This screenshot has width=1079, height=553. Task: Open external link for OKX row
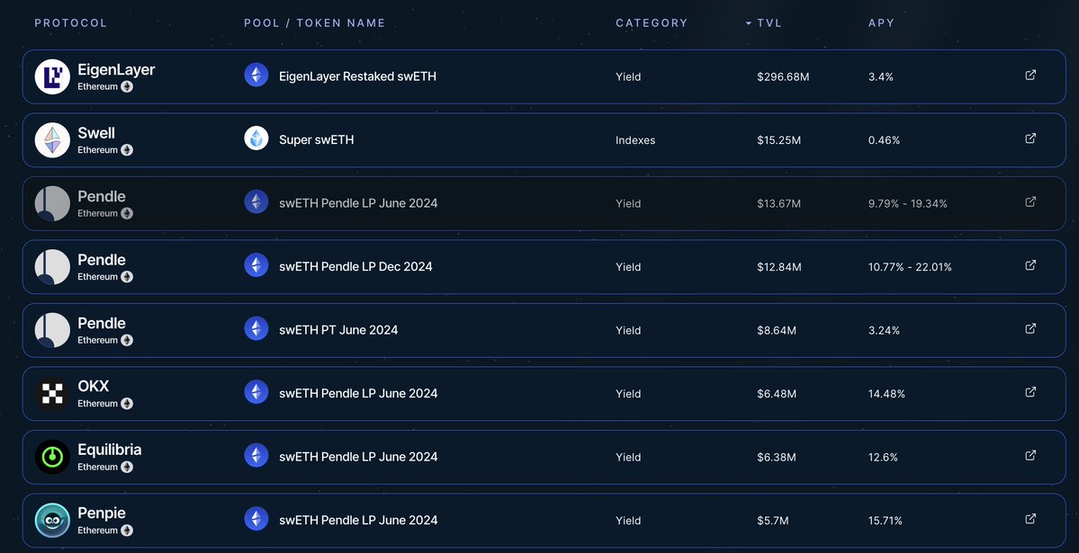point(1030,392)
